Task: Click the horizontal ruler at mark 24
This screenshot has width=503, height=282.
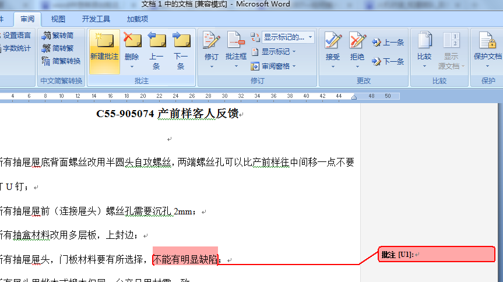Action: click(175, 96)
